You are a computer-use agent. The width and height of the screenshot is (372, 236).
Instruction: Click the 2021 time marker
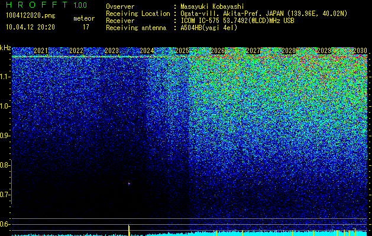click(41, 51)
